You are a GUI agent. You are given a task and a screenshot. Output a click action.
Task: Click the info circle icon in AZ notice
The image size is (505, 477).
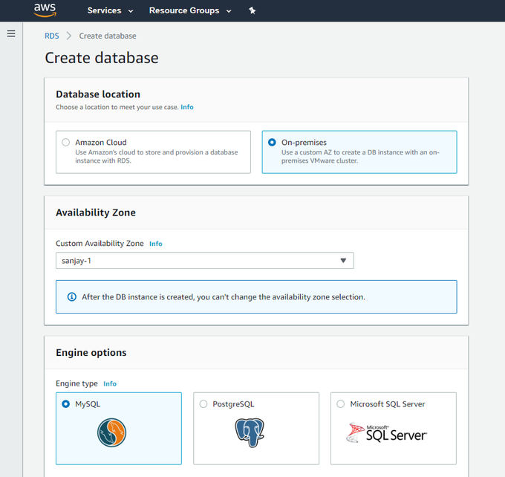pyautogui.click(x=72, y=297)
